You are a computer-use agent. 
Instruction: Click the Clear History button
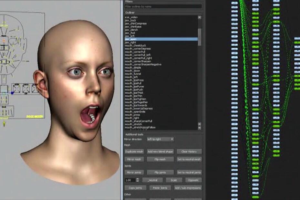(189, 151)
